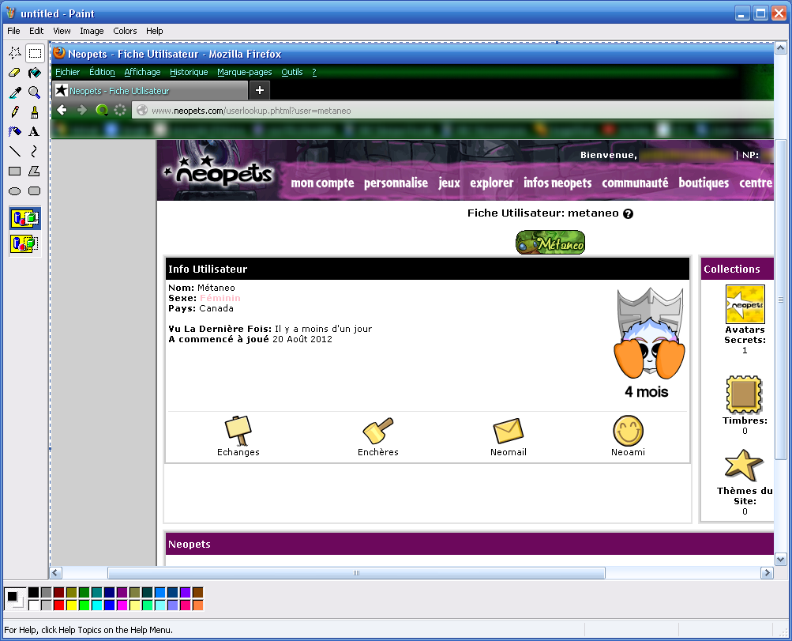Click the help question mark beside metaneo

click(628, 214)
